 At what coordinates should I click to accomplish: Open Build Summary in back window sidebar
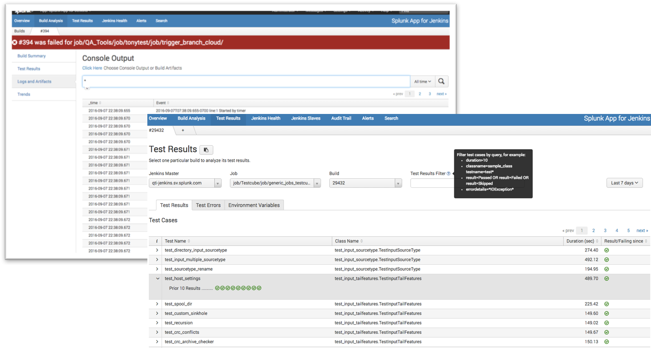[32, 56]
